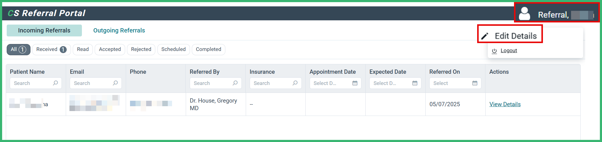The image size is (602, 142).
Task: Choose Edit Details from the user menu
Action: [x=516, y=36]
